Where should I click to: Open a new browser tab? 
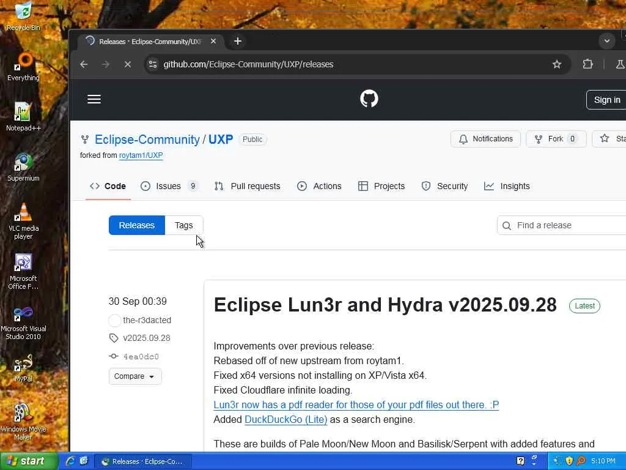click(238, 41)
